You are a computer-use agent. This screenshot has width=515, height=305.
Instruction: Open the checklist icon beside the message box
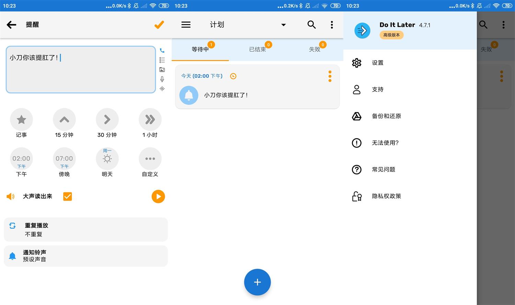coord(162,60)
